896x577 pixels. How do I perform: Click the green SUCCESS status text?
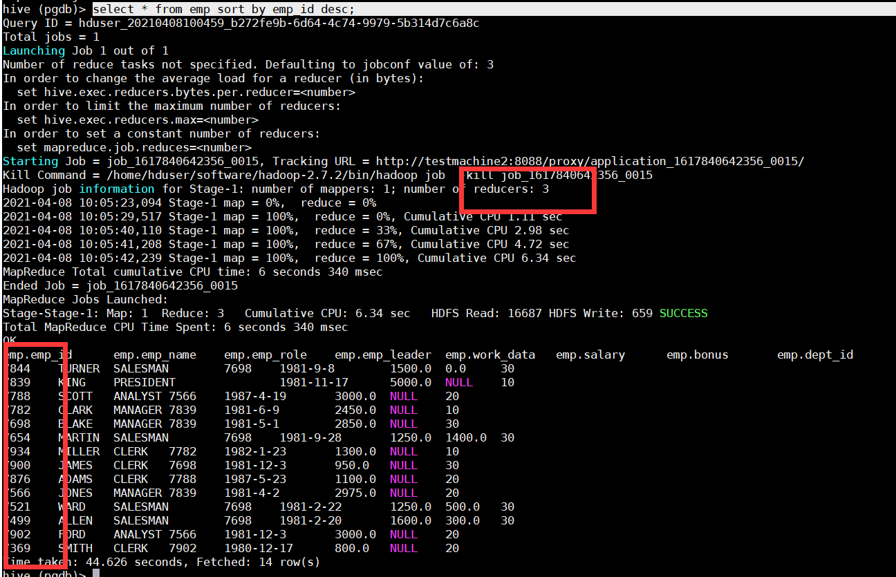click(x=684, y=313)
